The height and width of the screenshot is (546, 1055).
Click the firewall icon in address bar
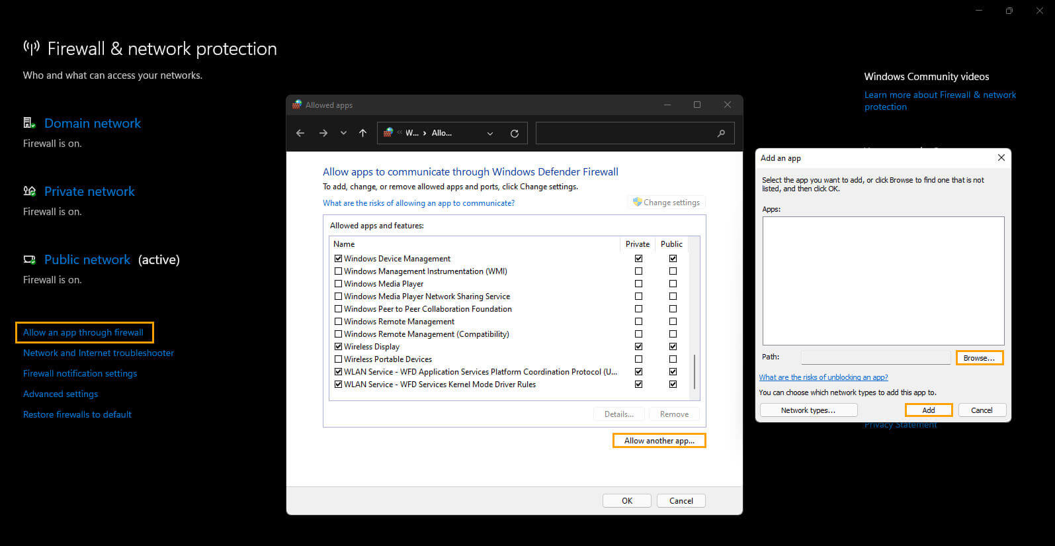(x=388, y=132)
